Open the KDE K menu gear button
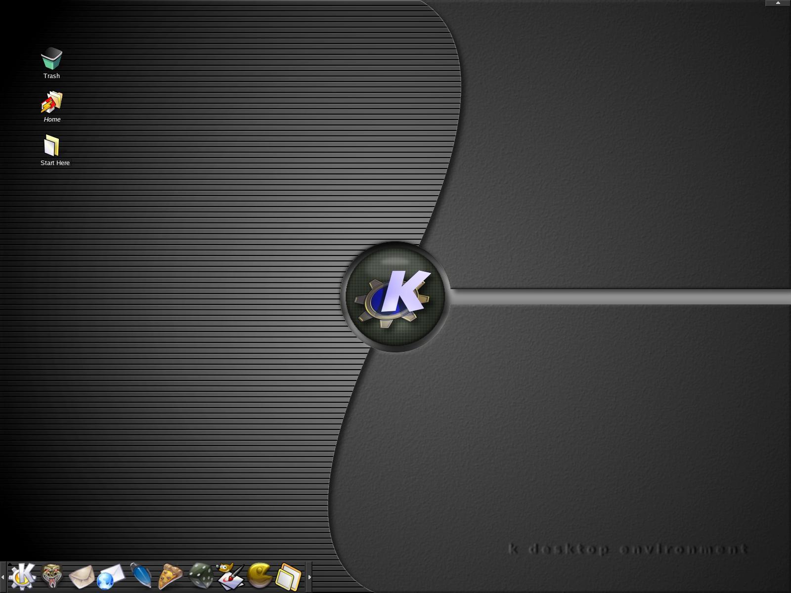Screen dimensions: 791x593 (x=22, y=576)
